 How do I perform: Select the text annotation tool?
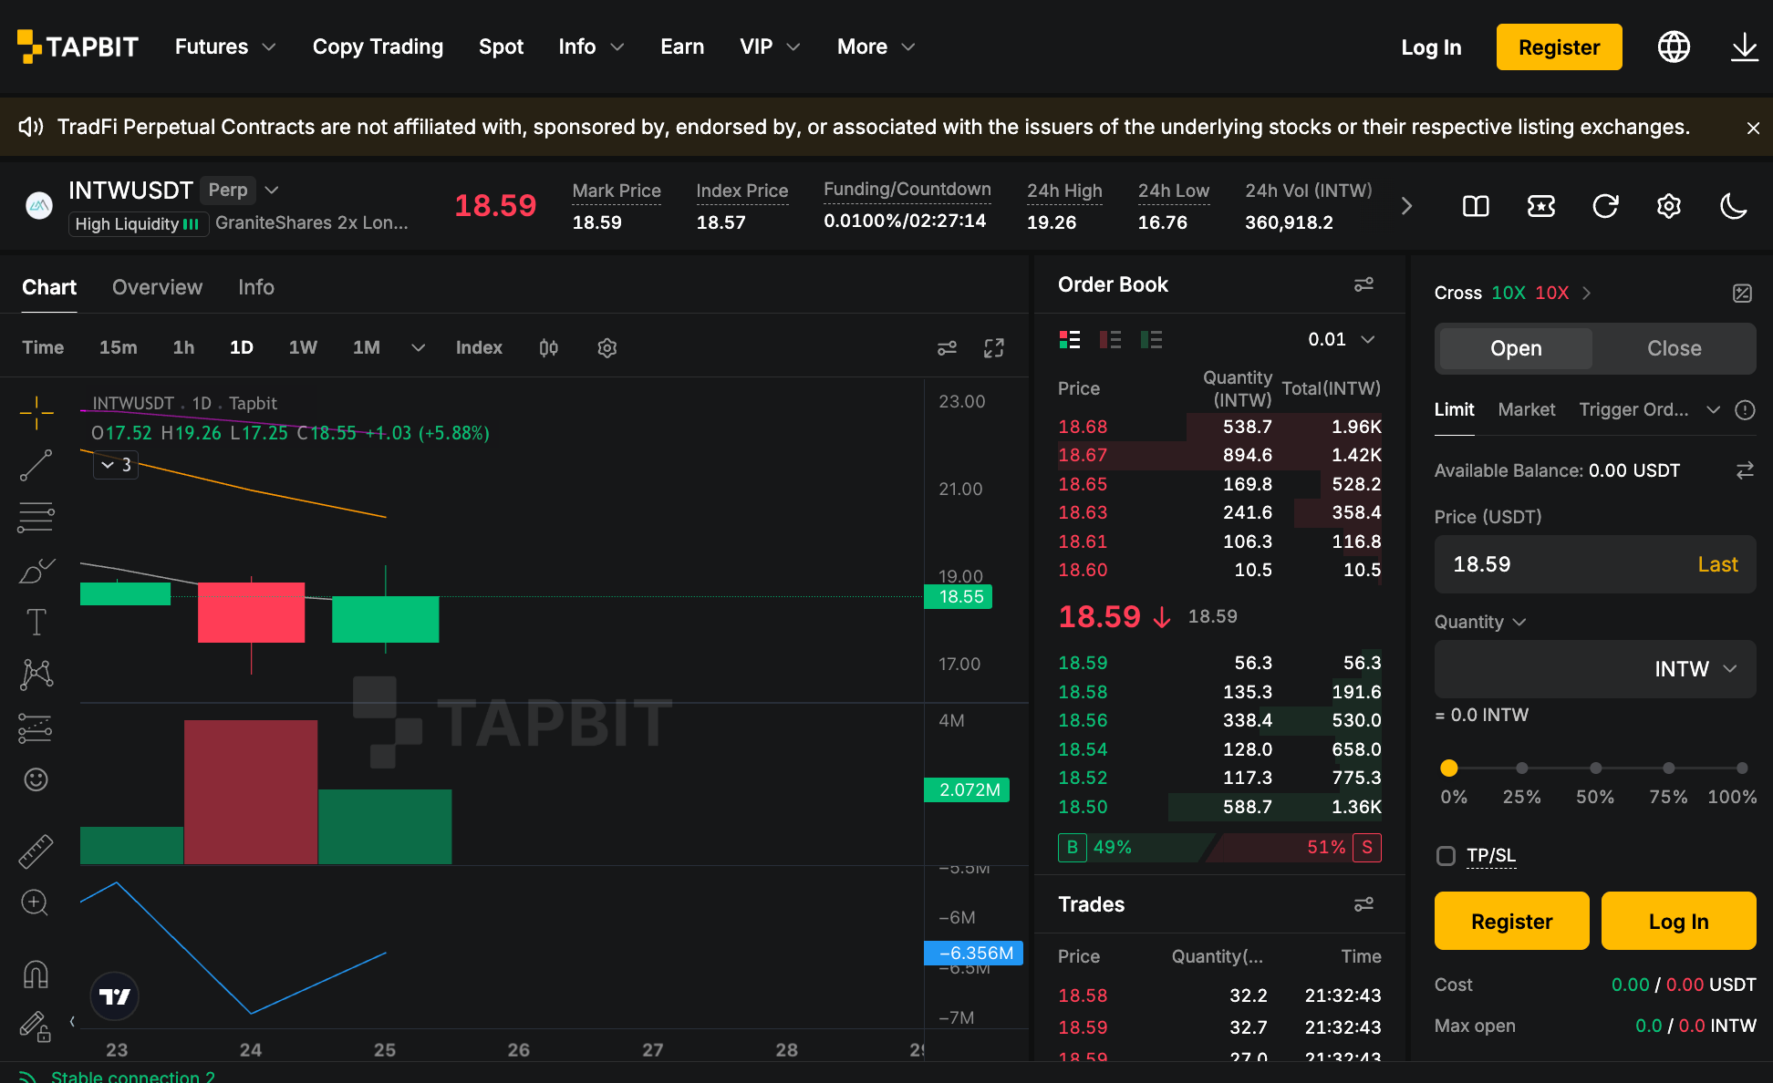click(x=36, y=623)
